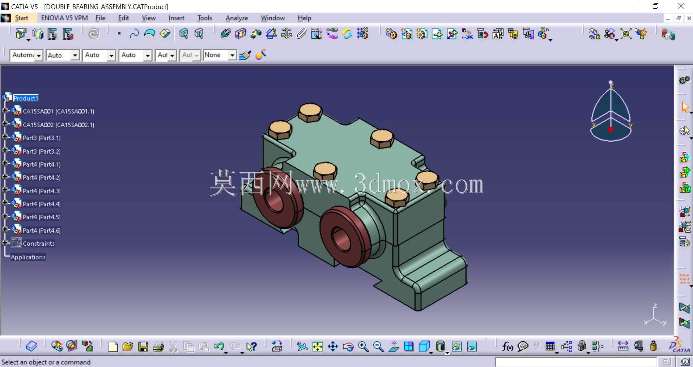The image size is (693, 367).
Task: Click the Zoom In magnifier icon
Action: coord(363,347)
